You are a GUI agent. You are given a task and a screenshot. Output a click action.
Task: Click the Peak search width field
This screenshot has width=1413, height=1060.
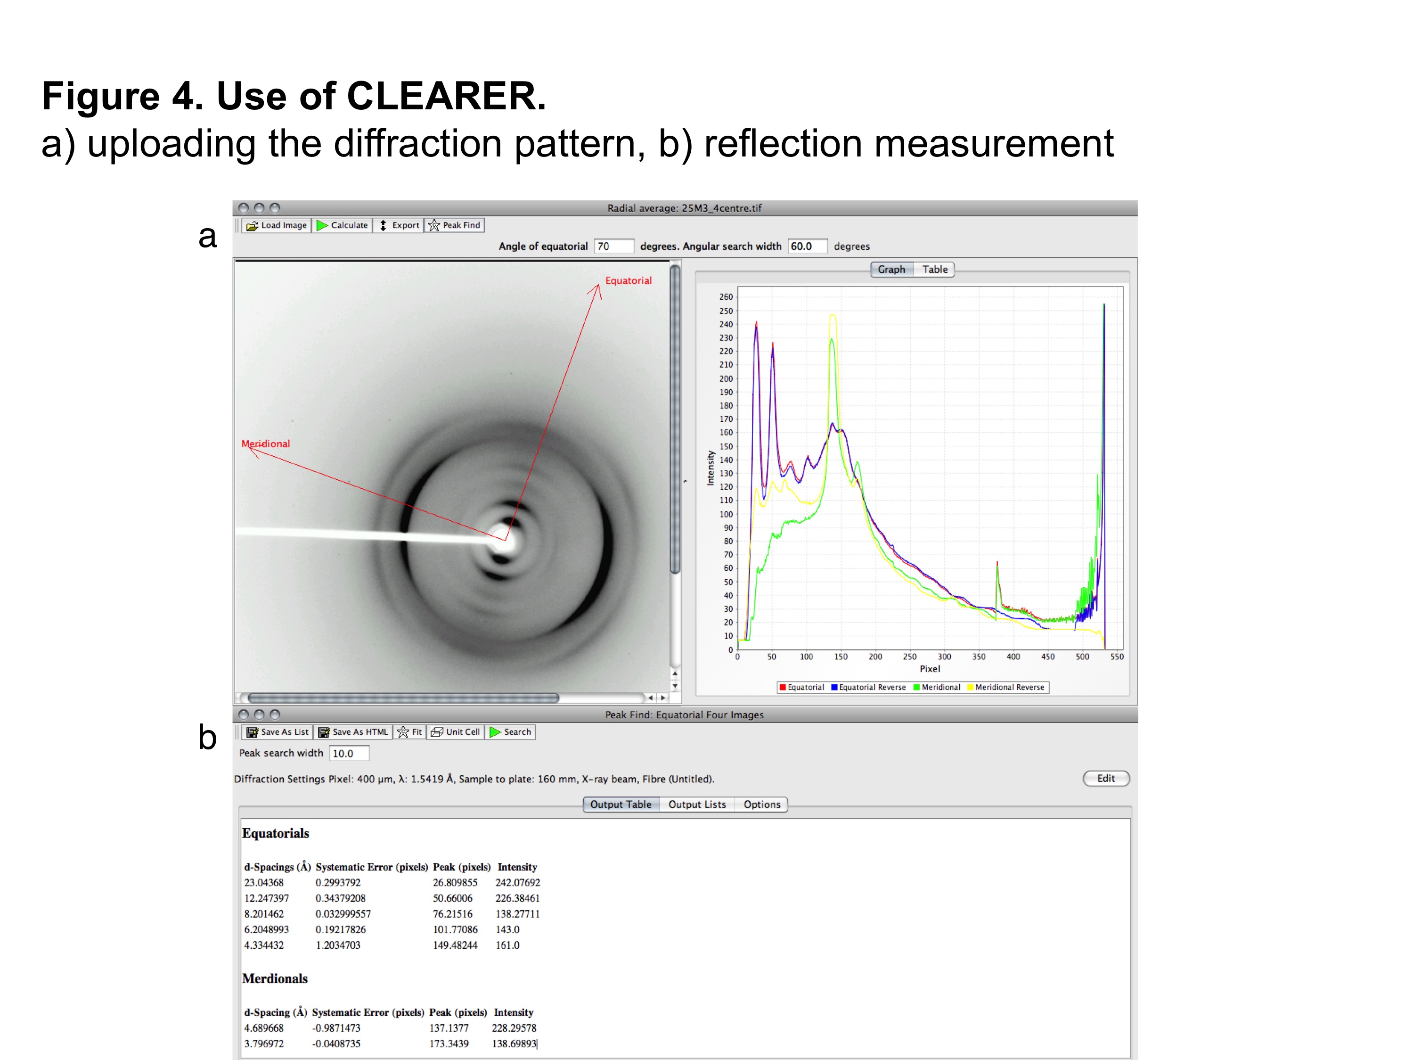pyautogui.click(x=349, y=753)
